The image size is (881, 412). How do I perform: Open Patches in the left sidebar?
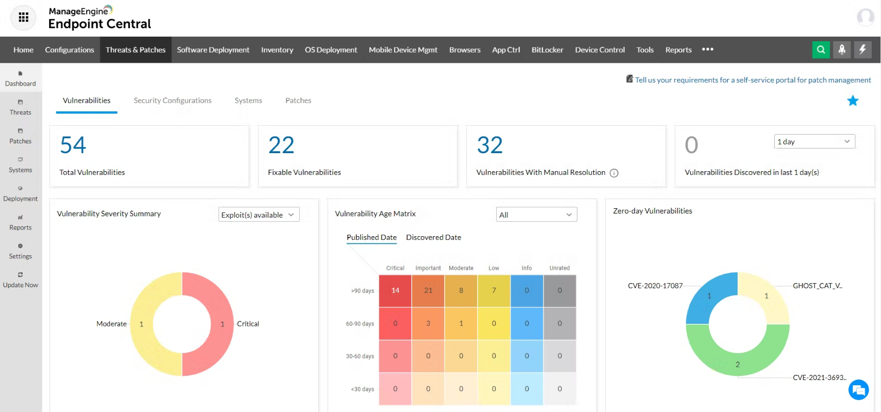tap(21, 136)
